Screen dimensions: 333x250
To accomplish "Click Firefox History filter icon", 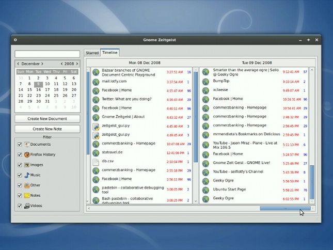I will point(27,154).
